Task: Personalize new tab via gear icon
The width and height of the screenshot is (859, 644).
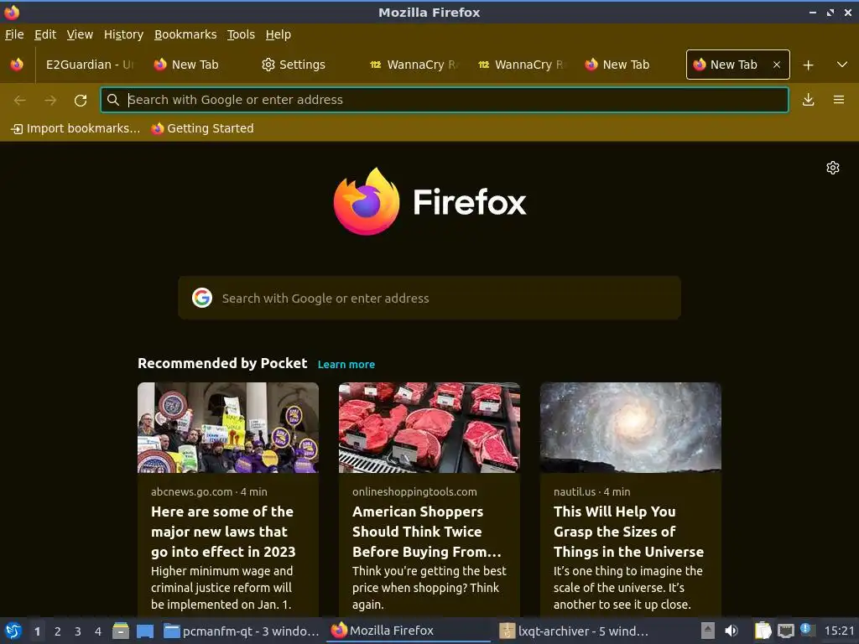Action: (833, 168)
